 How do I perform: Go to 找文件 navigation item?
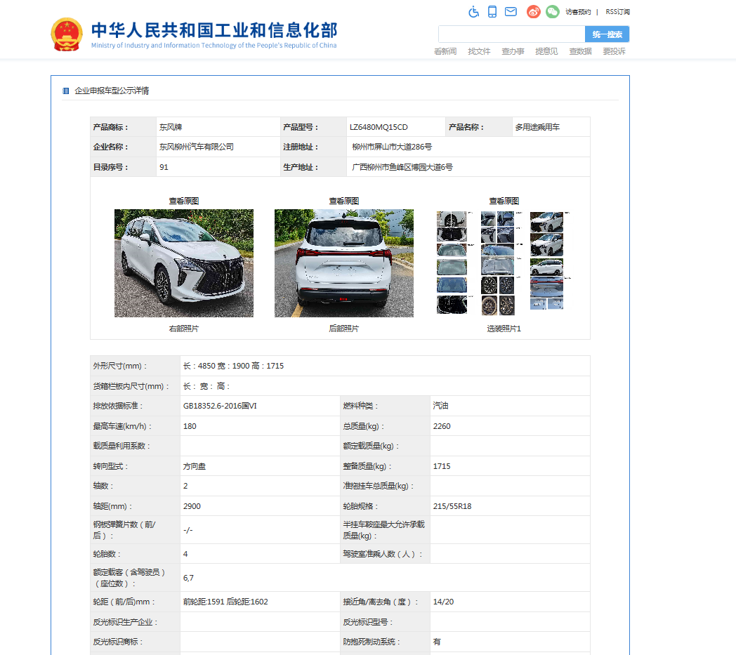(x=479, y=52)
